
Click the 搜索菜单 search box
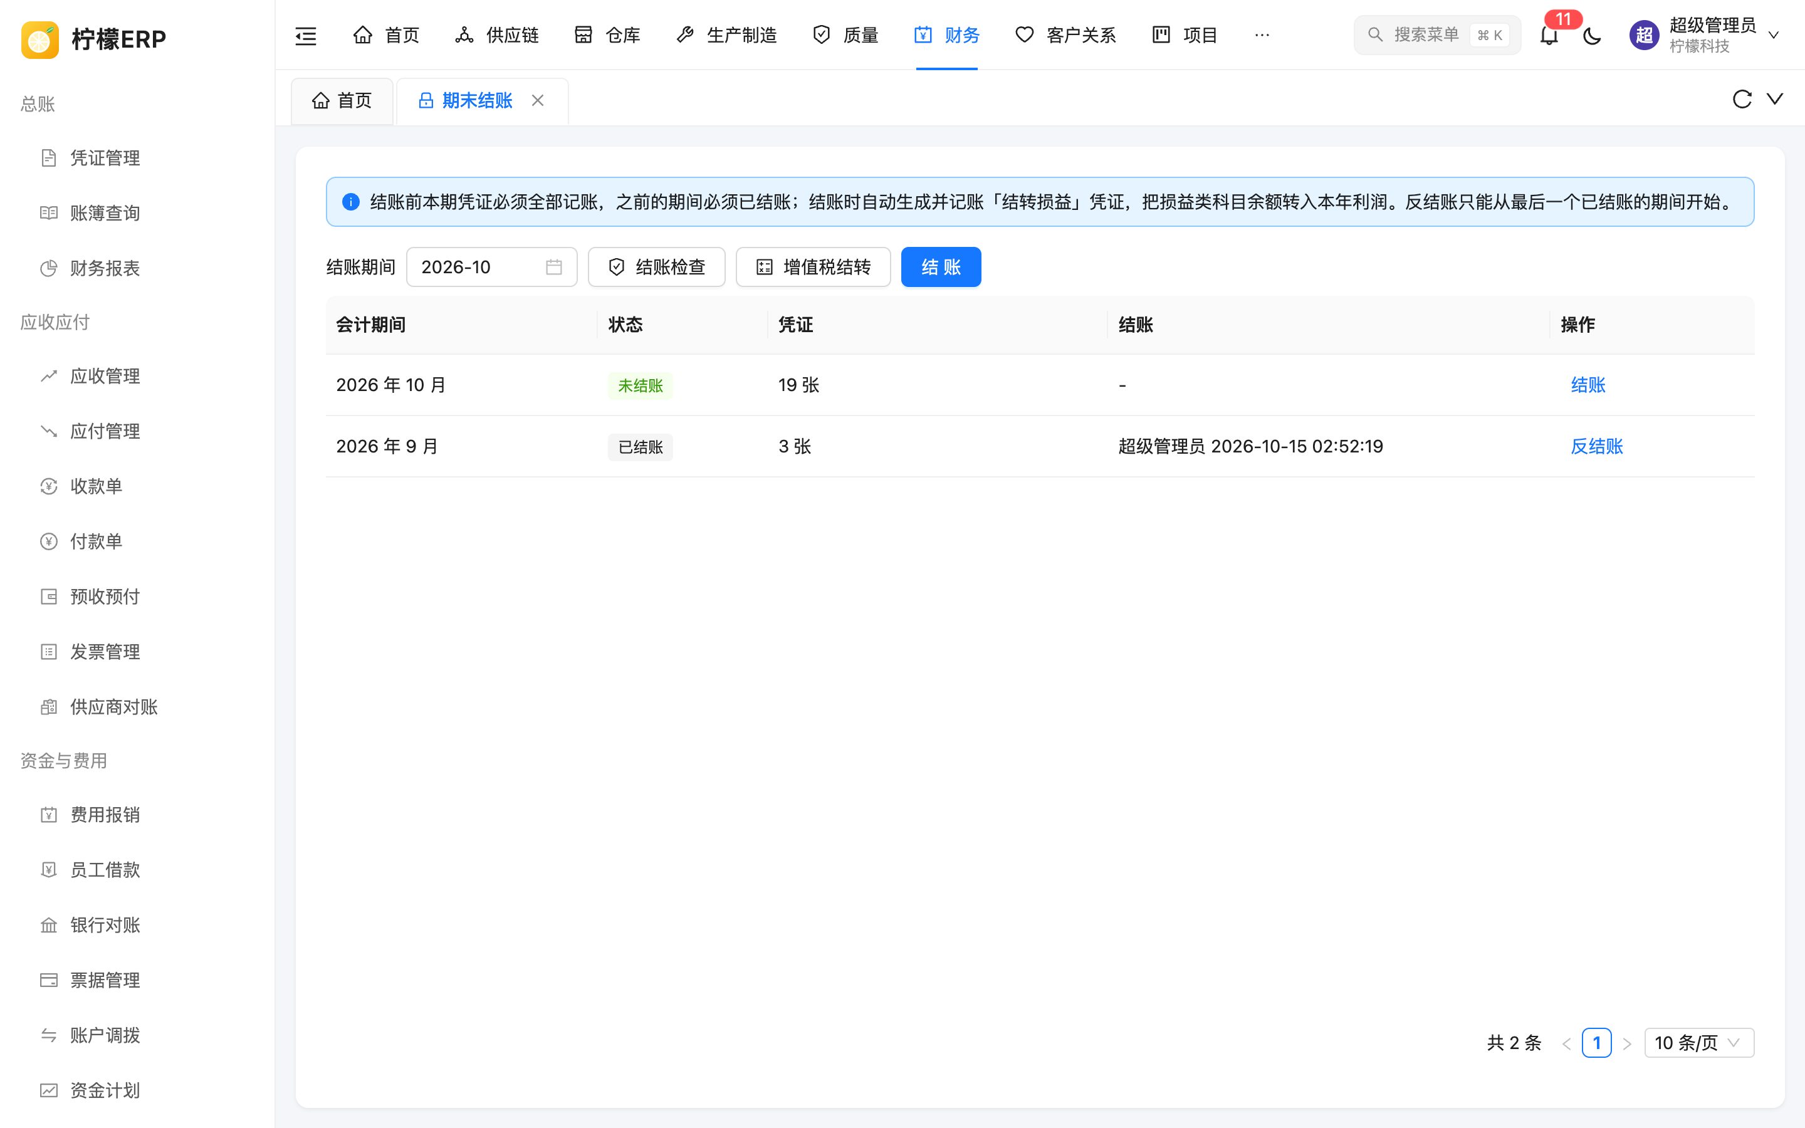pos(1436,35)
